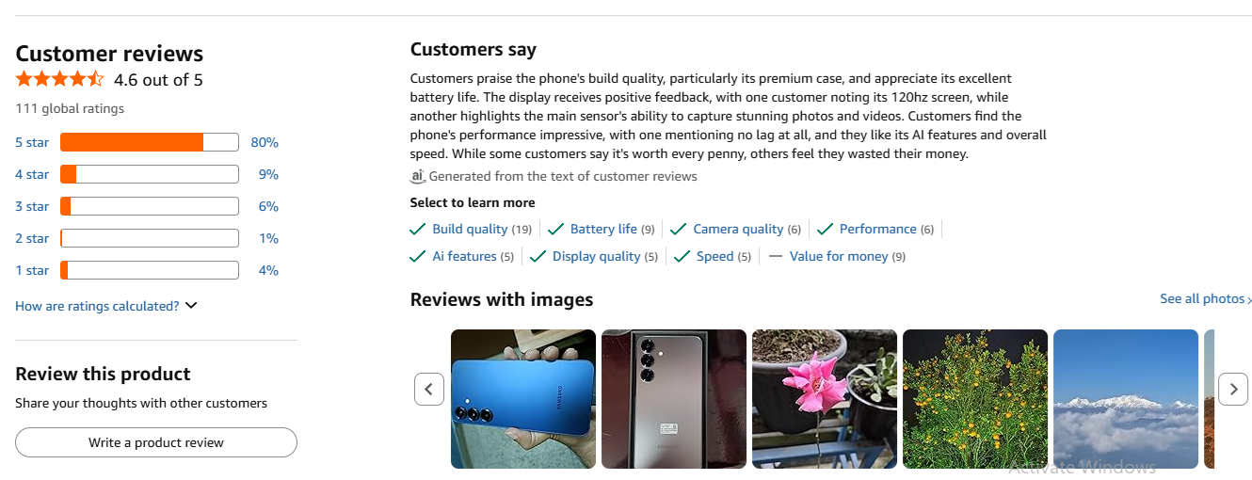This screenshot has width=1252, height=480.
Task: Click the star rating icons under Customer reviews
Action: (60, 79)
